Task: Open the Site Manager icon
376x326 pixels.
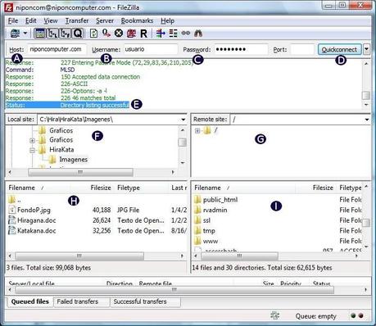Action: [x=15, y=34]
